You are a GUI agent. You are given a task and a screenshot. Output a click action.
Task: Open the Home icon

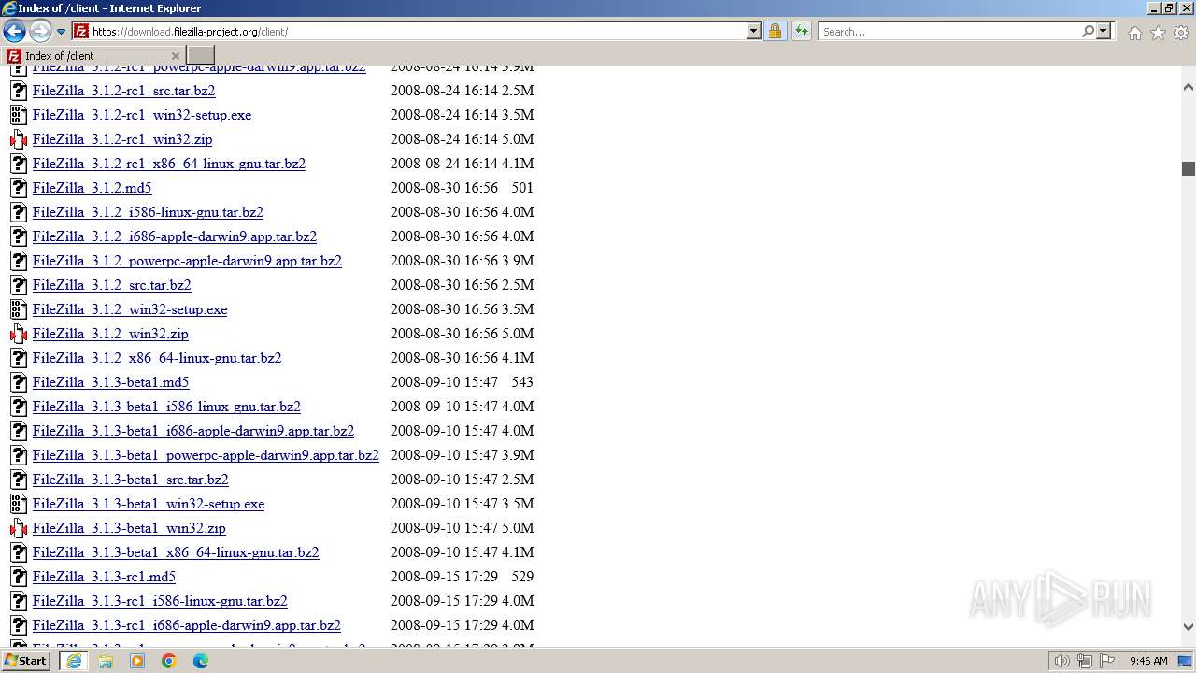pos(1134,33)
